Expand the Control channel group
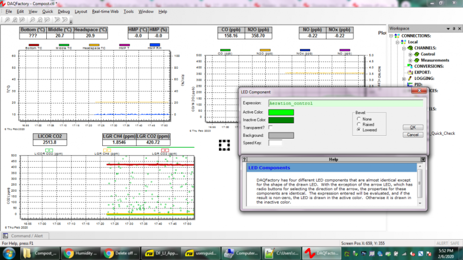Image resolution: width=463 pixels, height=260 pixels. (410, 54)
